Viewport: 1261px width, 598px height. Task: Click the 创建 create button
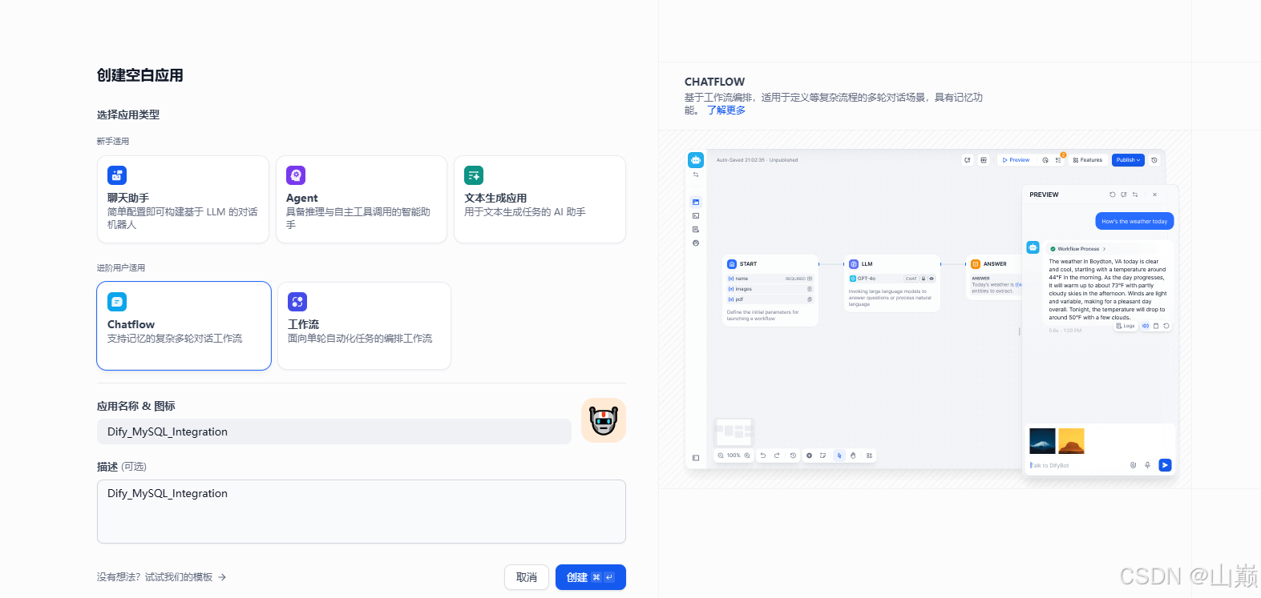591,577
